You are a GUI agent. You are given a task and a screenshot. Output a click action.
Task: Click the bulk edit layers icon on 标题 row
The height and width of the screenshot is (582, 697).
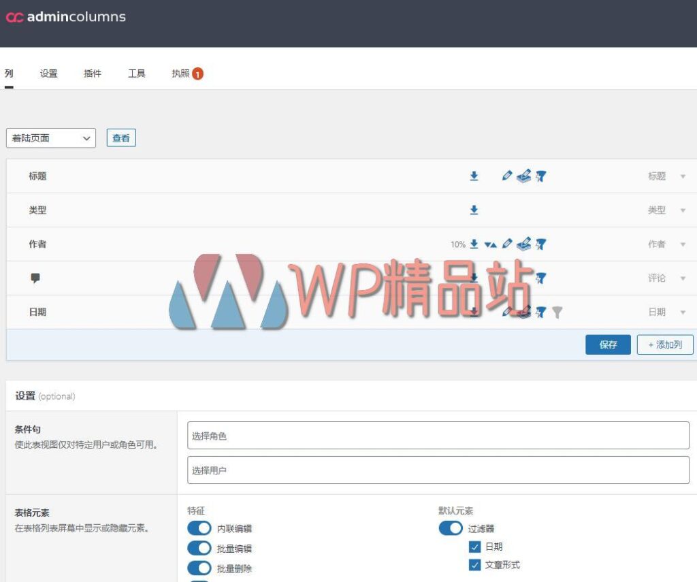pos(523,176)
